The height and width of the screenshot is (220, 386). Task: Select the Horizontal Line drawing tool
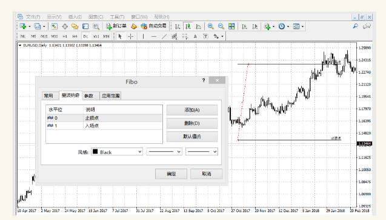click(154, 36)
